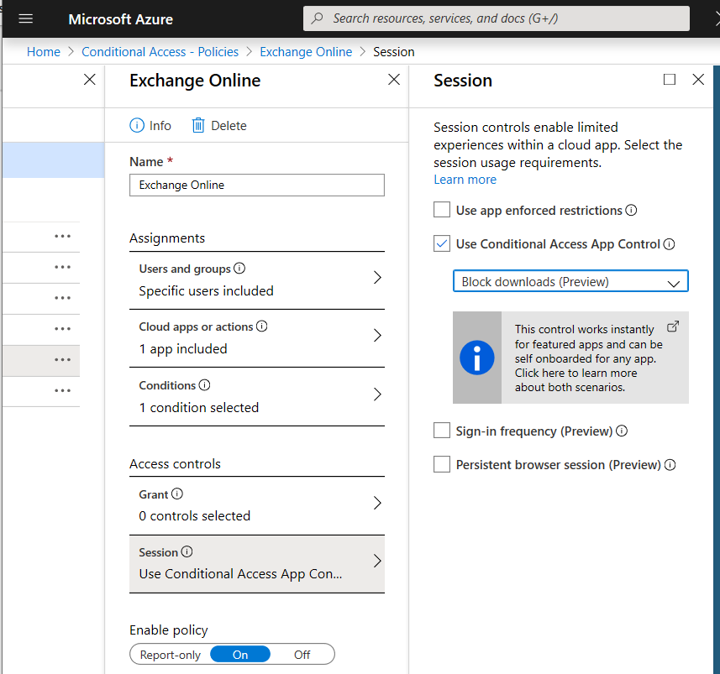720x674 pixels.
Task: Open ellipsis menu of fourth policy row
Action: [62, 329]
